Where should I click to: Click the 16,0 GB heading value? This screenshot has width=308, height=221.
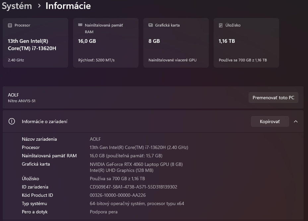pos(87,41)
